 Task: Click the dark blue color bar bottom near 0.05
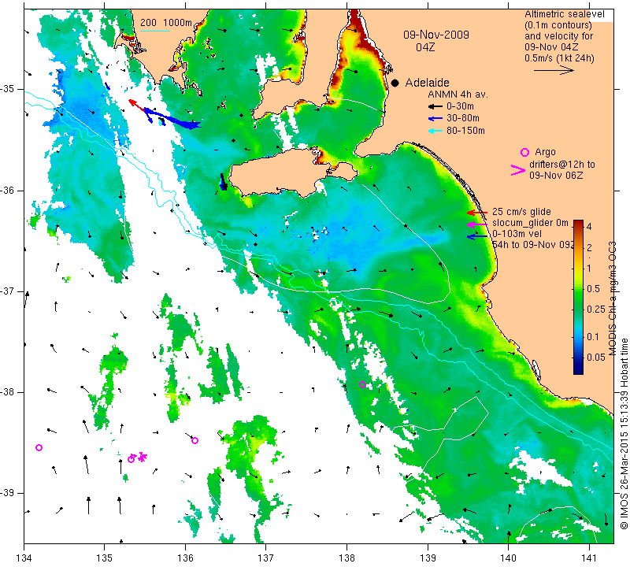pyautogui.click(x=578, y=366)
